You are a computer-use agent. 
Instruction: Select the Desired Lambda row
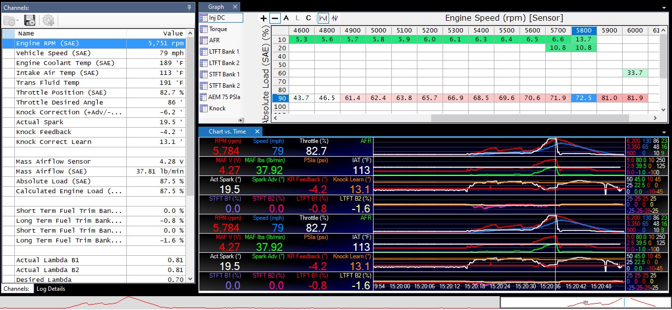[94, 279]
